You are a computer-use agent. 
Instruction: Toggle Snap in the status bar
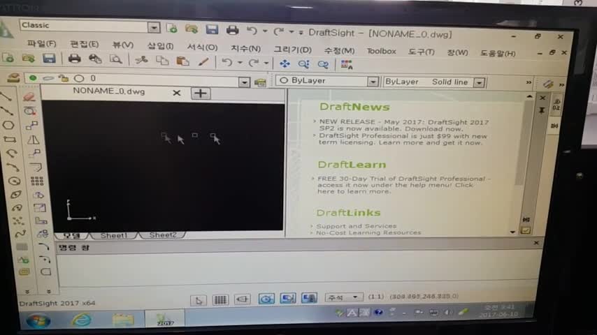coord(199,300)
